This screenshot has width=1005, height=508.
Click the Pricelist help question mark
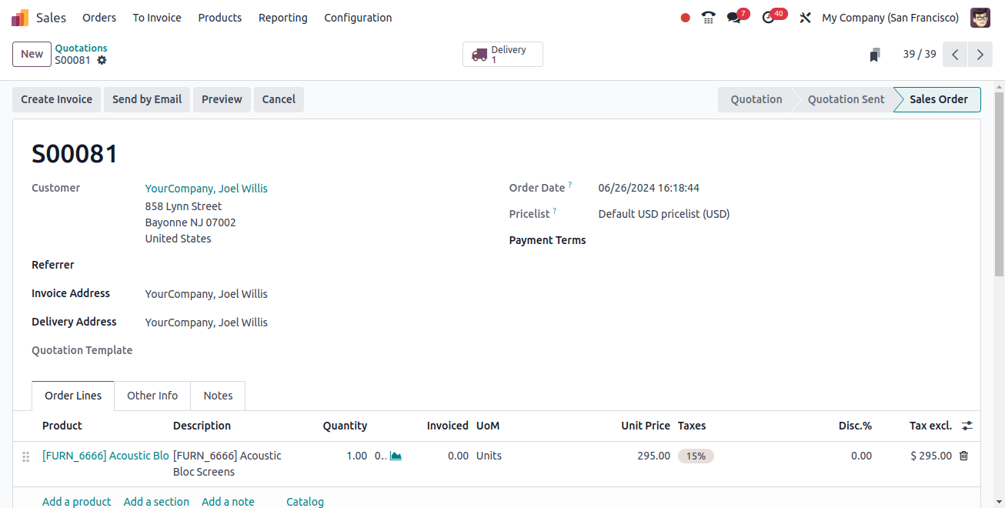click(x=555, y=212)
